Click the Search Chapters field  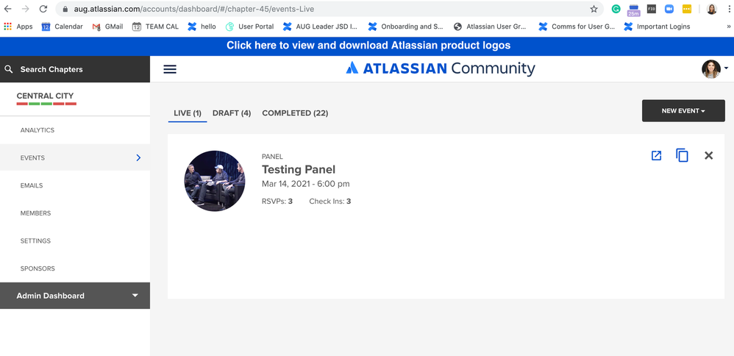pos(75,69)
